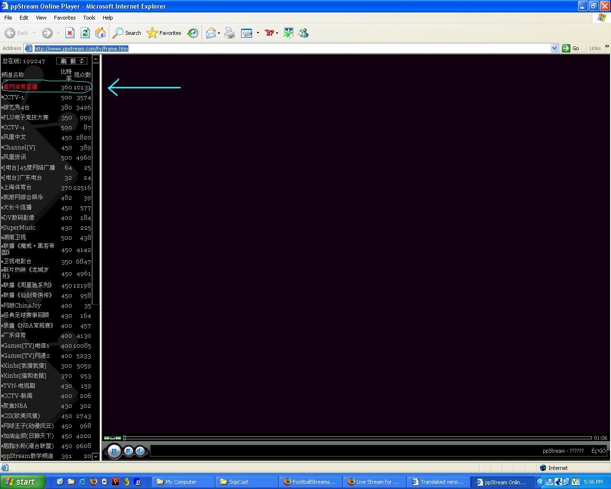Open the Favorites pane
Viewport: 611px width, 489px height.
point(164,33)
